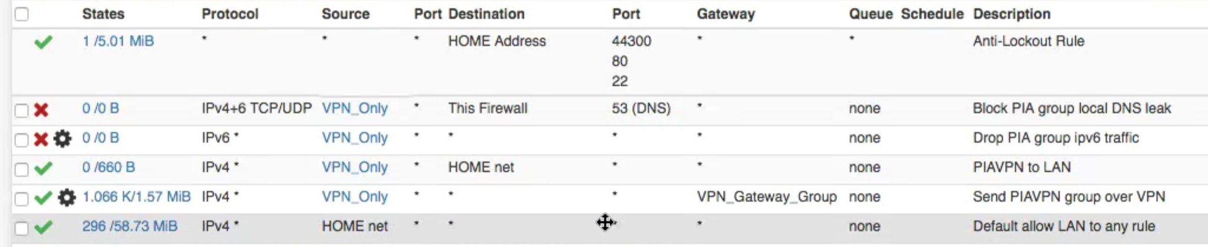1208x247 pixels.
Task: Click green checkmark on Send PIAVPN group rule
Action: coord(43,198)
